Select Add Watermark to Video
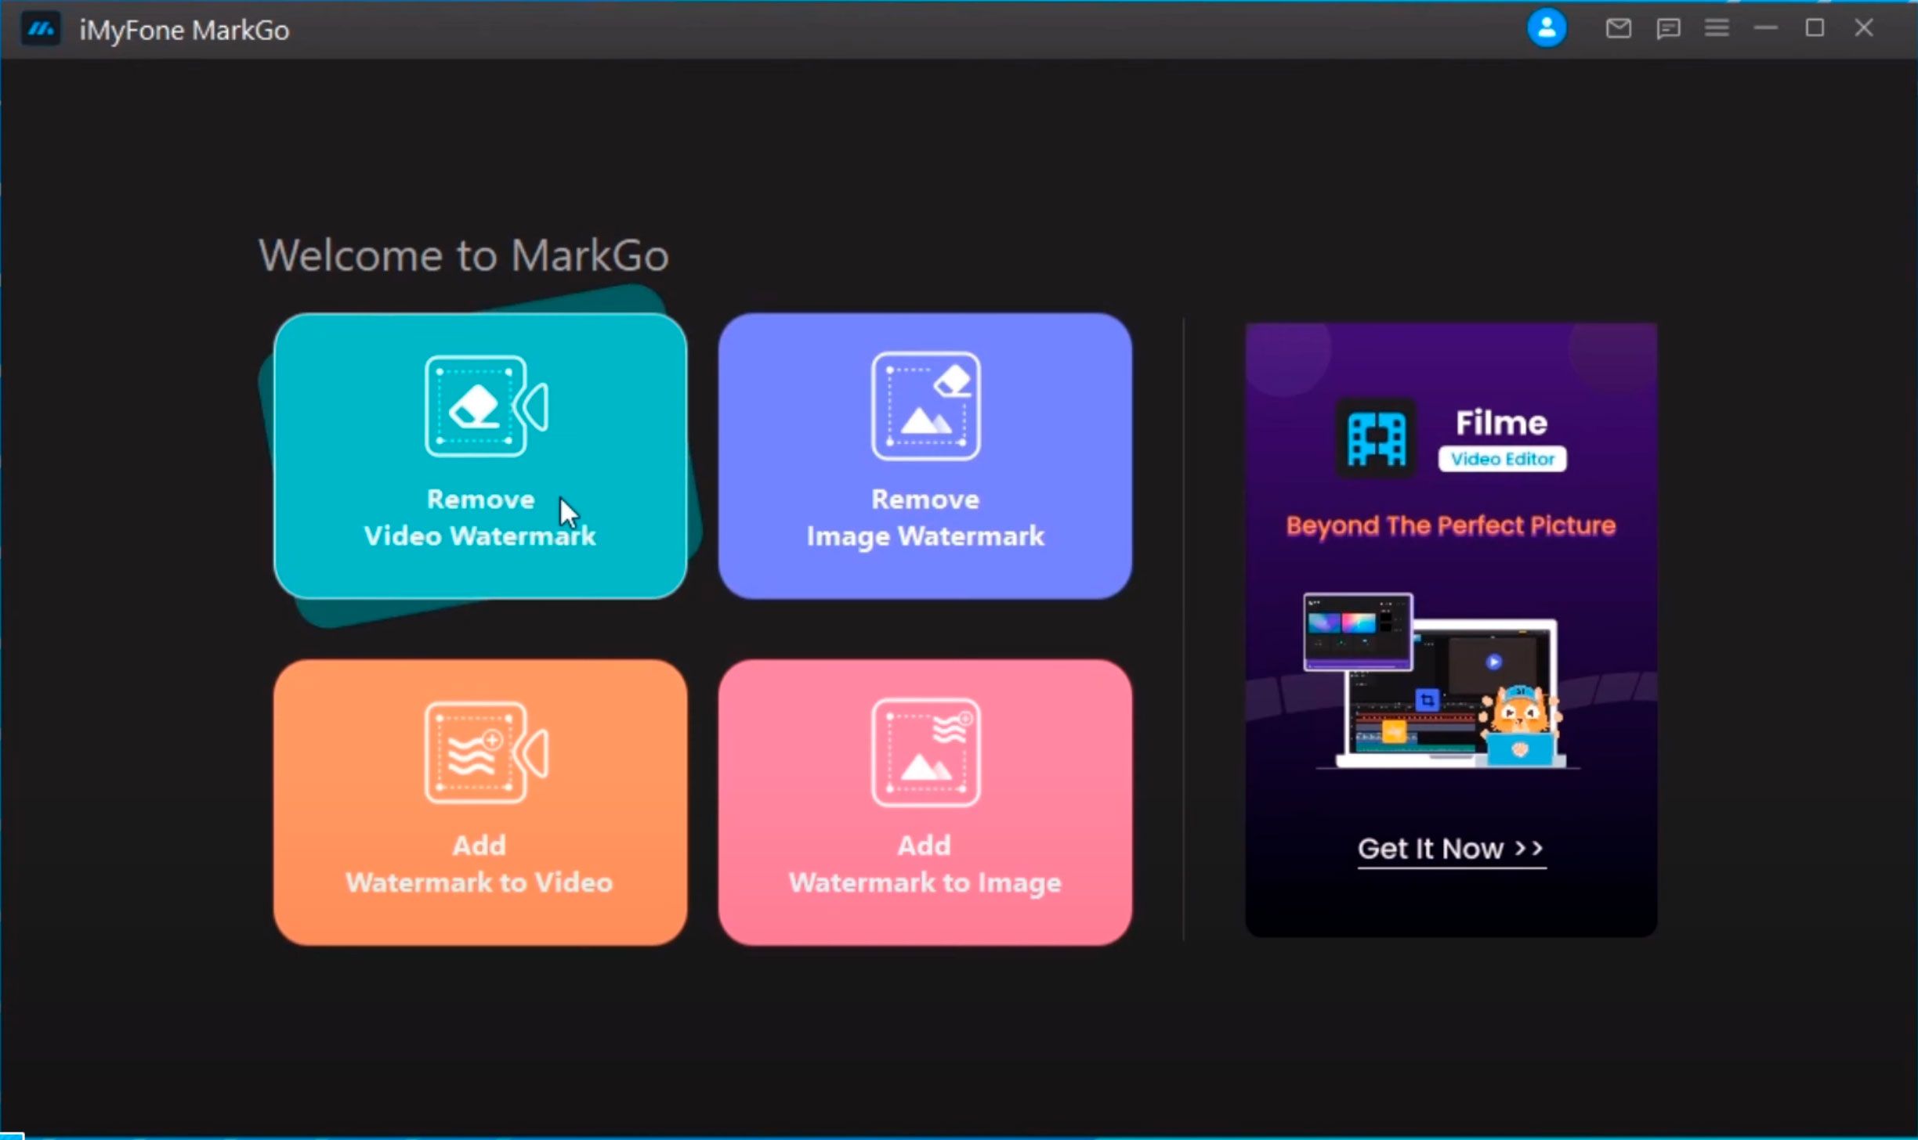1918x1140 pixels. pos(479,801)
